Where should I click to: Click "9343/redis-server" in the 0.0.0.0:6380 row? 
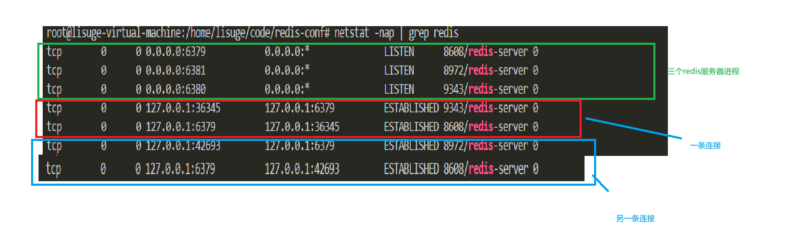(x=485, y=89)
